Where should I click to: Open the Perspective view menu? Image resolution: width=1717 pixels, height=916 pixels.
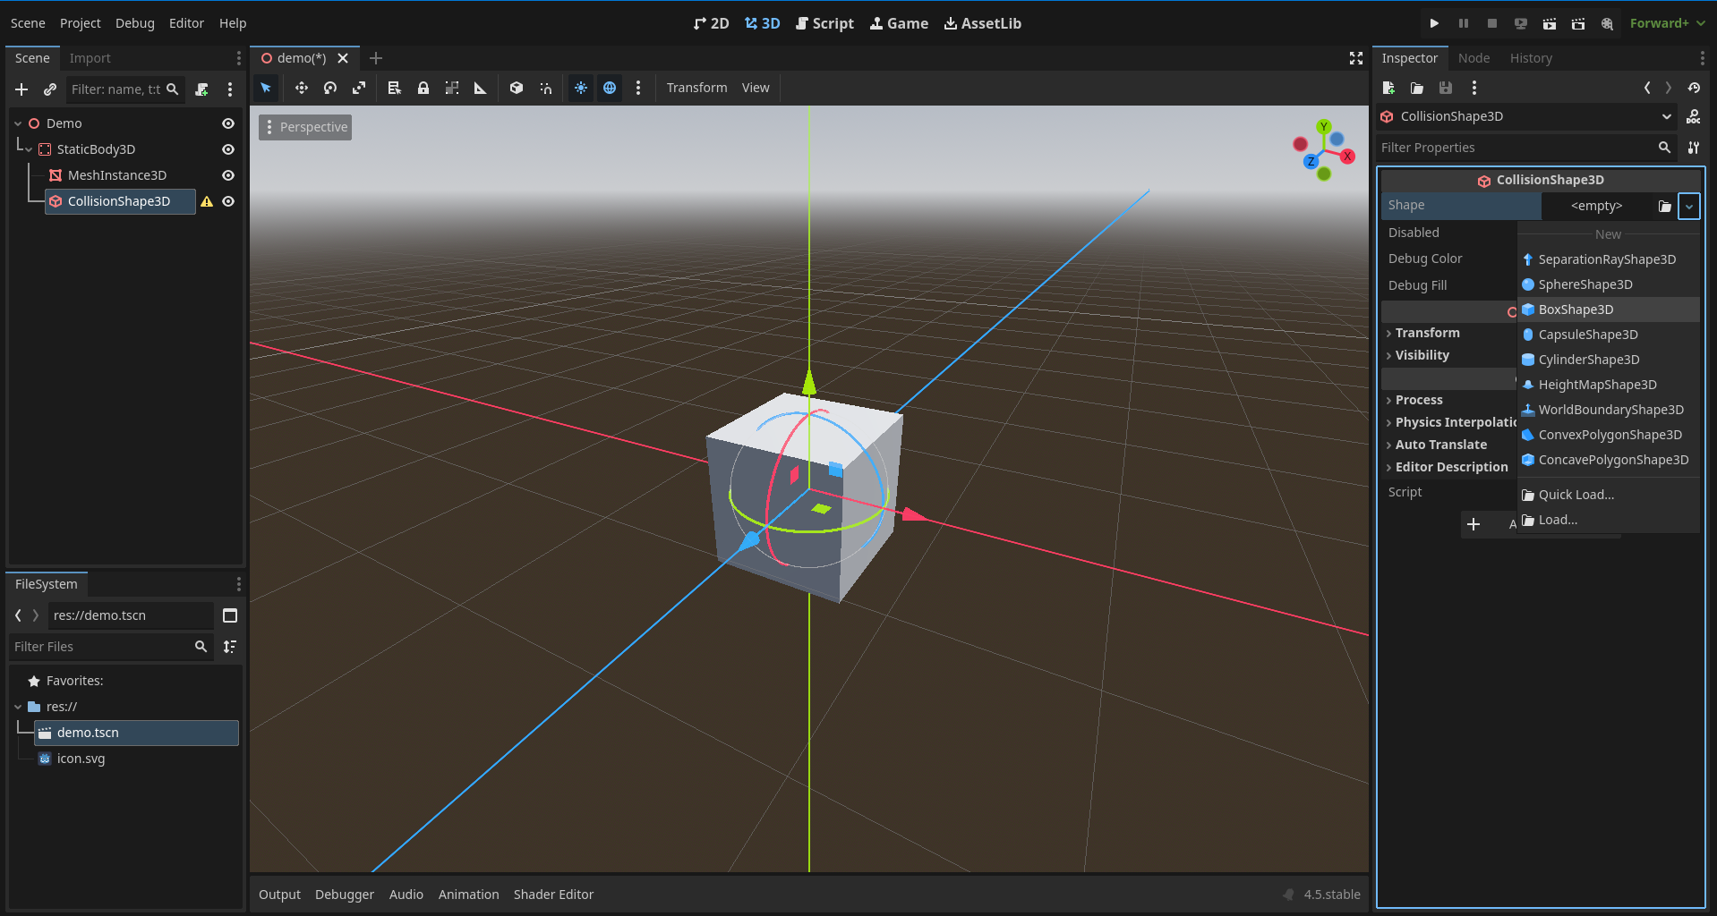pos(304,127)
